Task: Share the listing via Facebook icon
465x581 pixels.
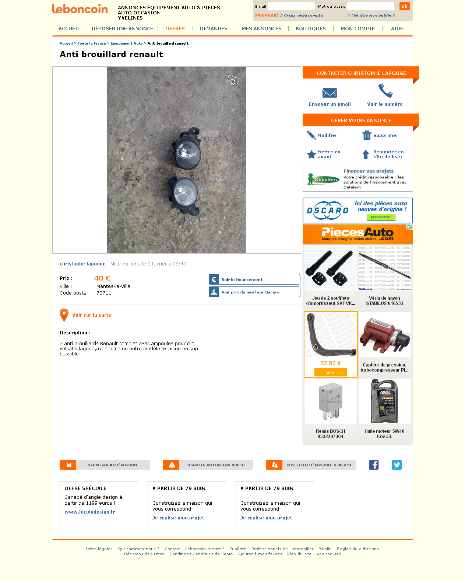Action: [x=374, y=465]
